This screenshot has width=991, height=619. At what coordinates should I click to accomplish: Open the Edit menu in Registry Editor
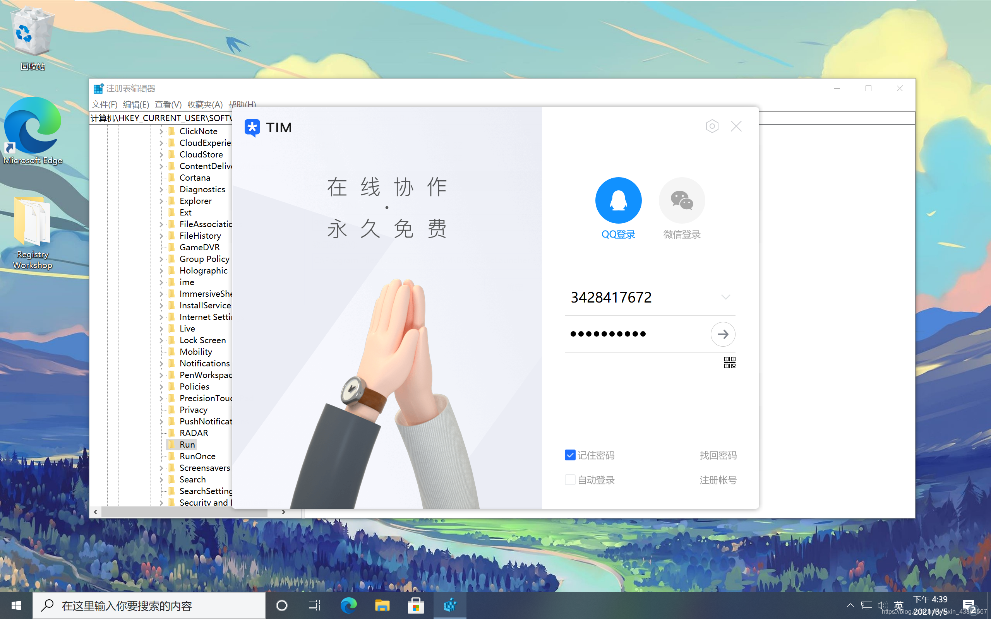[x=136, y=104]
